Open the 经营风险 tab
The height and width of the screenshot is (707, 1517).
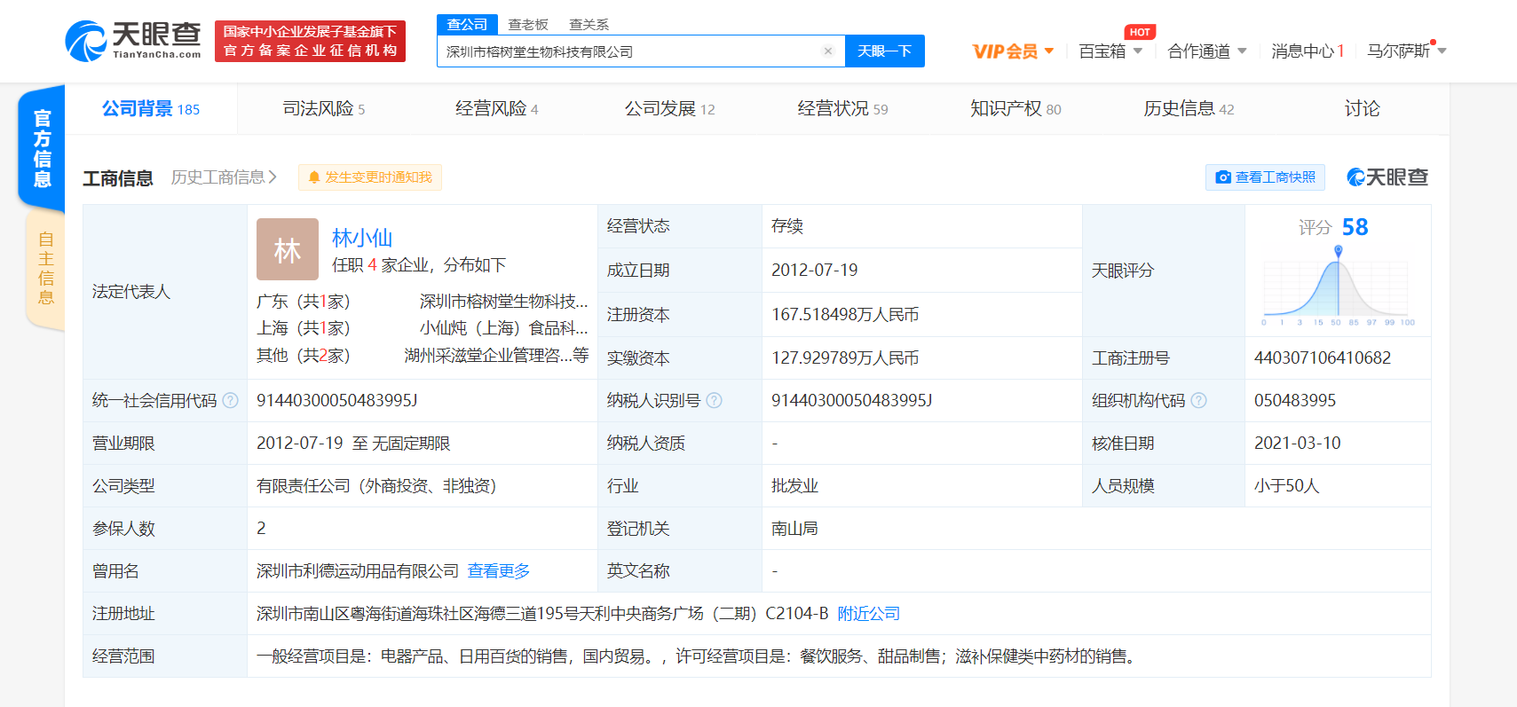[497, 109]
